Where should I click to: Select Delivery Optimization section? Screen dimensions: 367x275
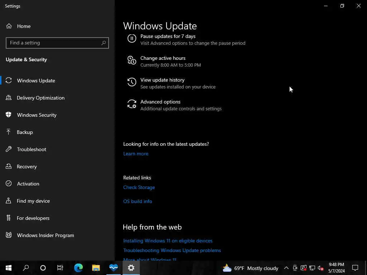[40, 98]
